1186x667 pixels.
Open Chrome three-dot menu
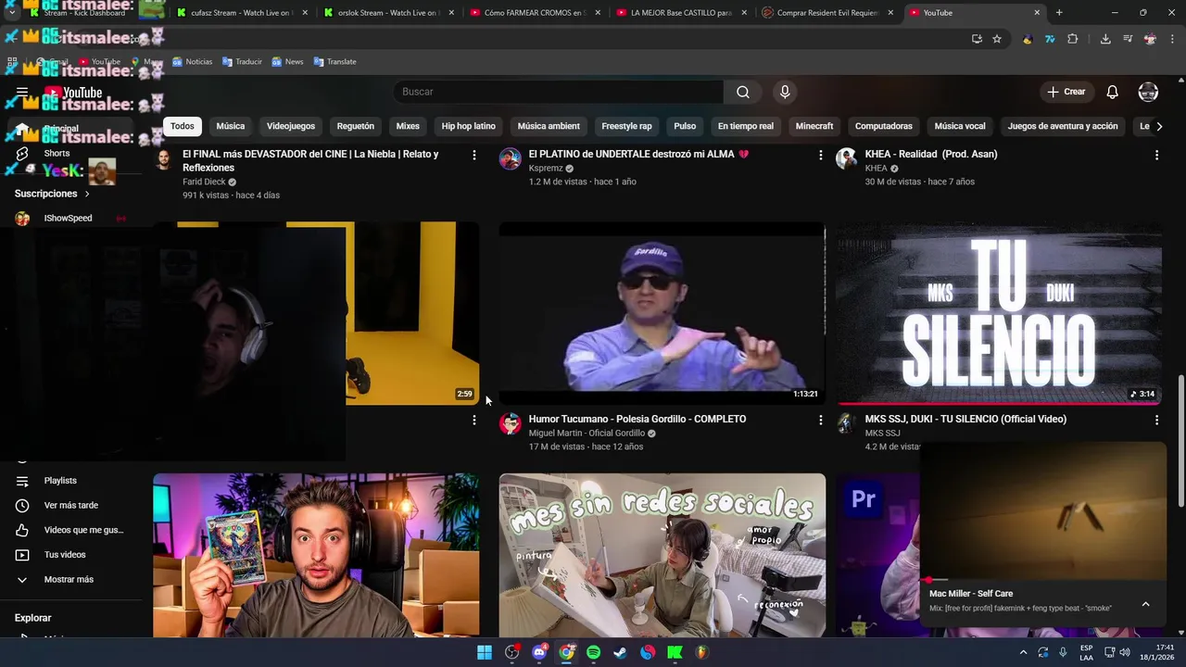1173,39
